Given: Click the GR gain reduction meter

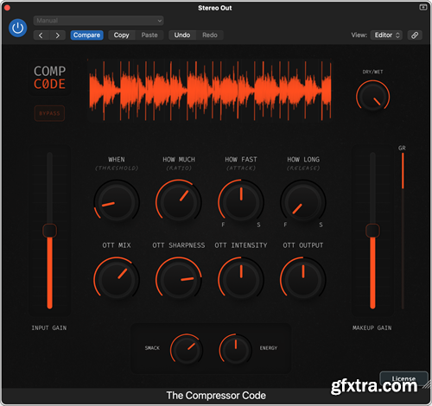Looking at the screenshot, I should [403, 231].
